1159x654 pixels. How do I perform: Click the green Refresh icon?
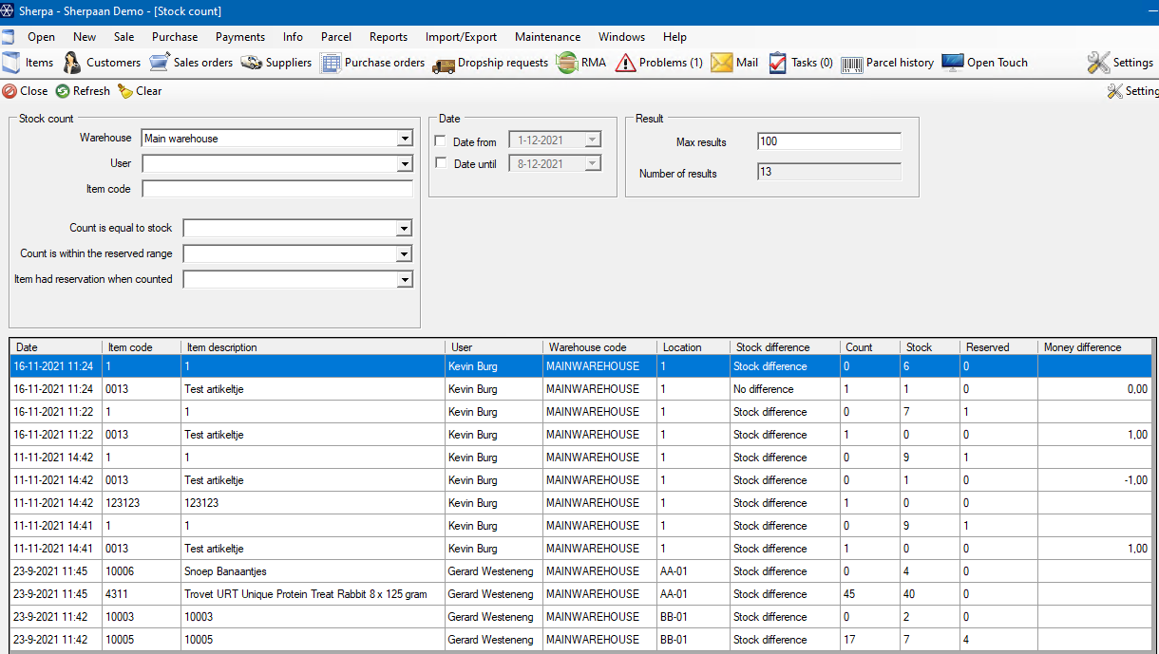63,91
